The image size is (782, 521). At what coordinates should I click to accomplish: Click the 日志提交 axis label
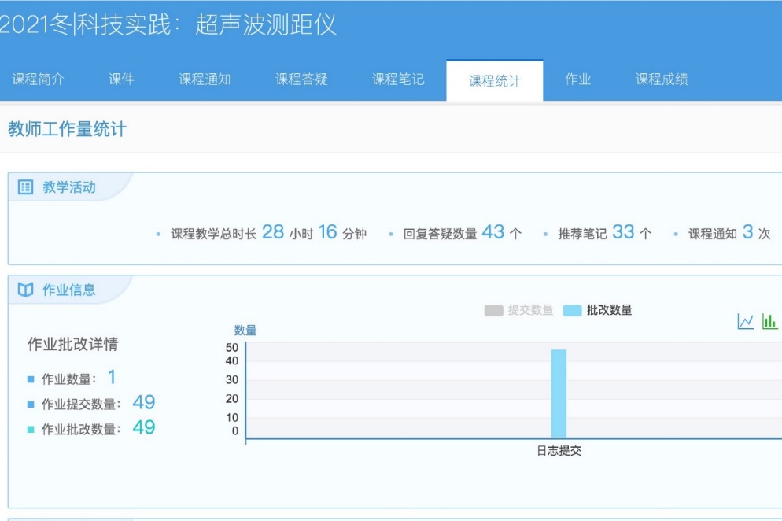point(559,452)
